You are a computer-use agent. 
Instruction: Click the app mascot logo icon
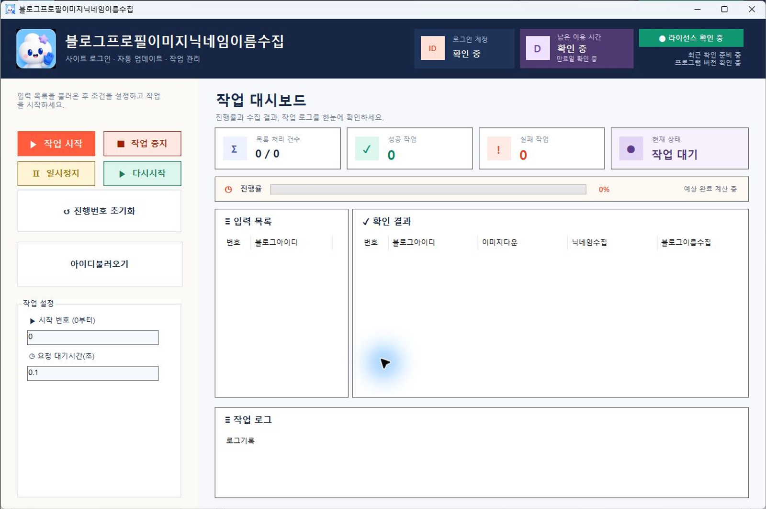(36, 48)
